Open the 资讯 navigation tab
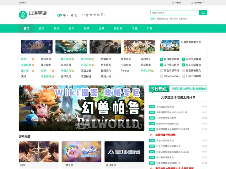The width and height of the screenshot is (226, 169). pos(72,28)
